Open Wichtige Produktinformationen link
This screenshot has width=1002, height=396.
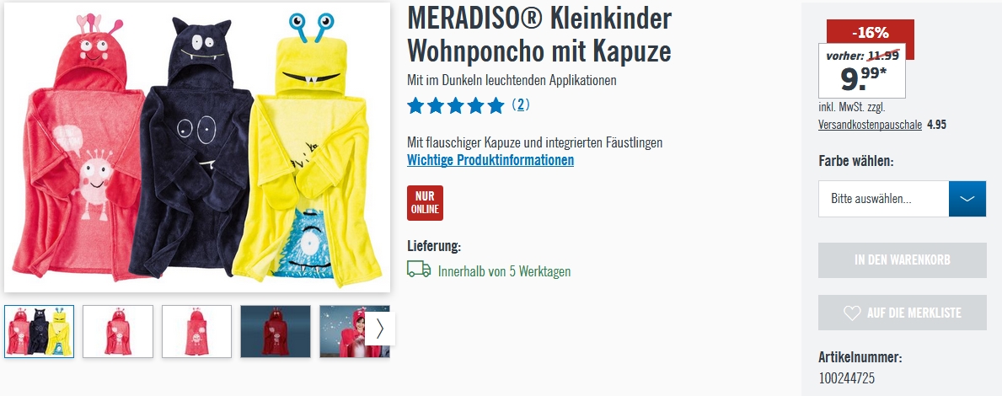[x=490, y=160]
